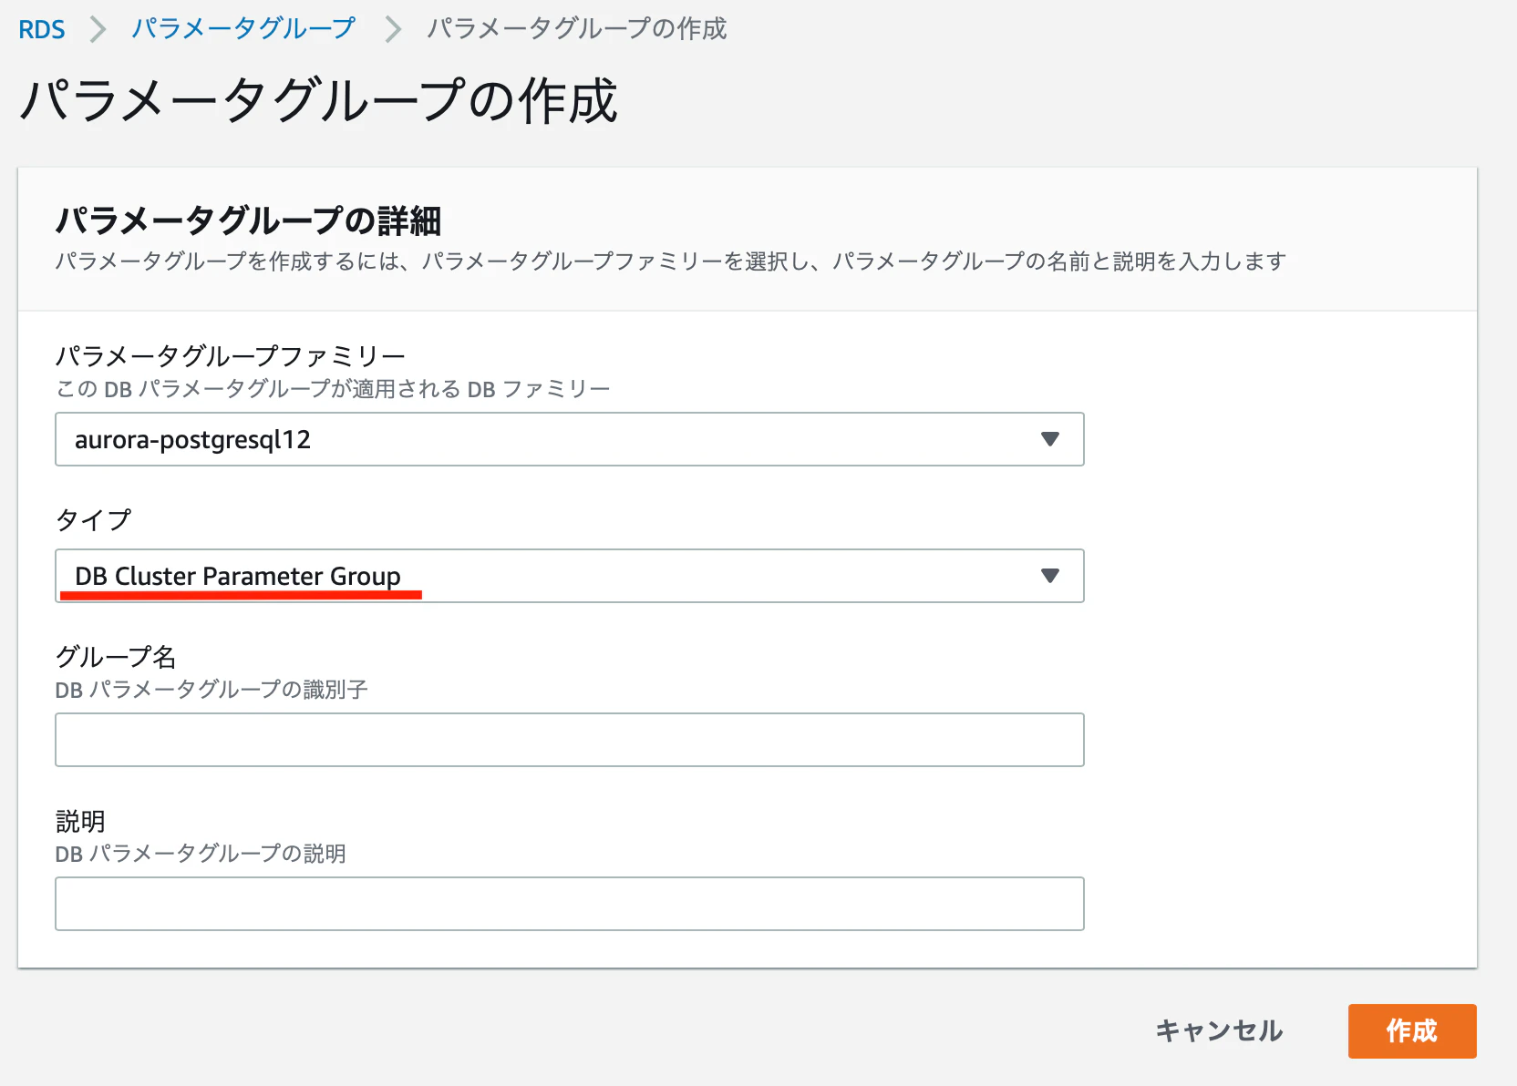Open the RDS breadcrumb link
Viewport: 1517px width, 1086px height.
(x=42, y=29)
